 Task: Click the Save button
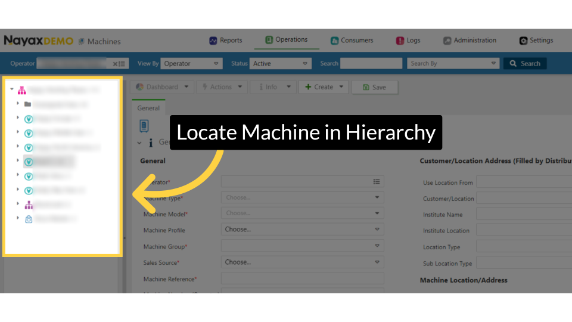pyautogui.click(x=374, y=87)
